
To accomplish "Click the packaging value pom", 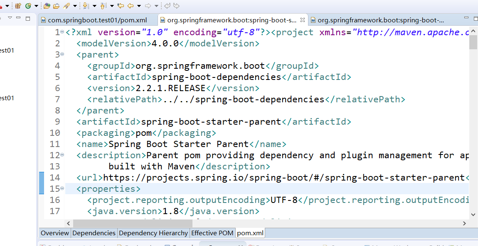I will pyautogui.click(x=143, y=133).
